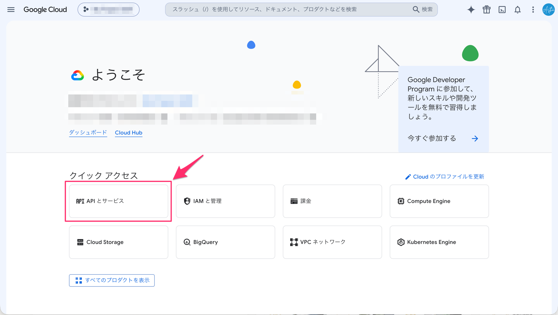Open the hamburger navigation menu

(11, 10)
